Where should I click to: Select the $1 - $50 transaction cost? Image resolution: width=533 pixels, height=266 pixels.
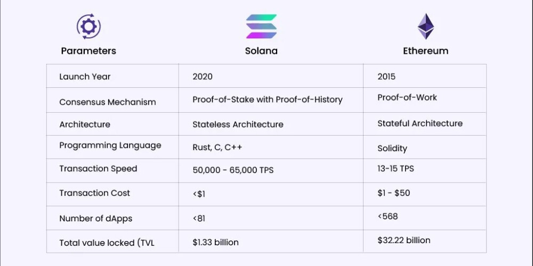point(394,193)
